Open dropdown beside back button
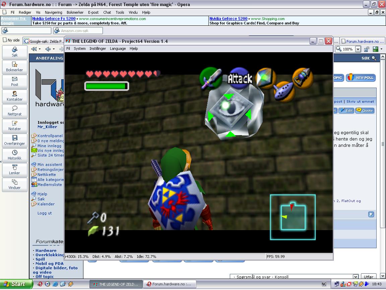 (x=54, y=49)
